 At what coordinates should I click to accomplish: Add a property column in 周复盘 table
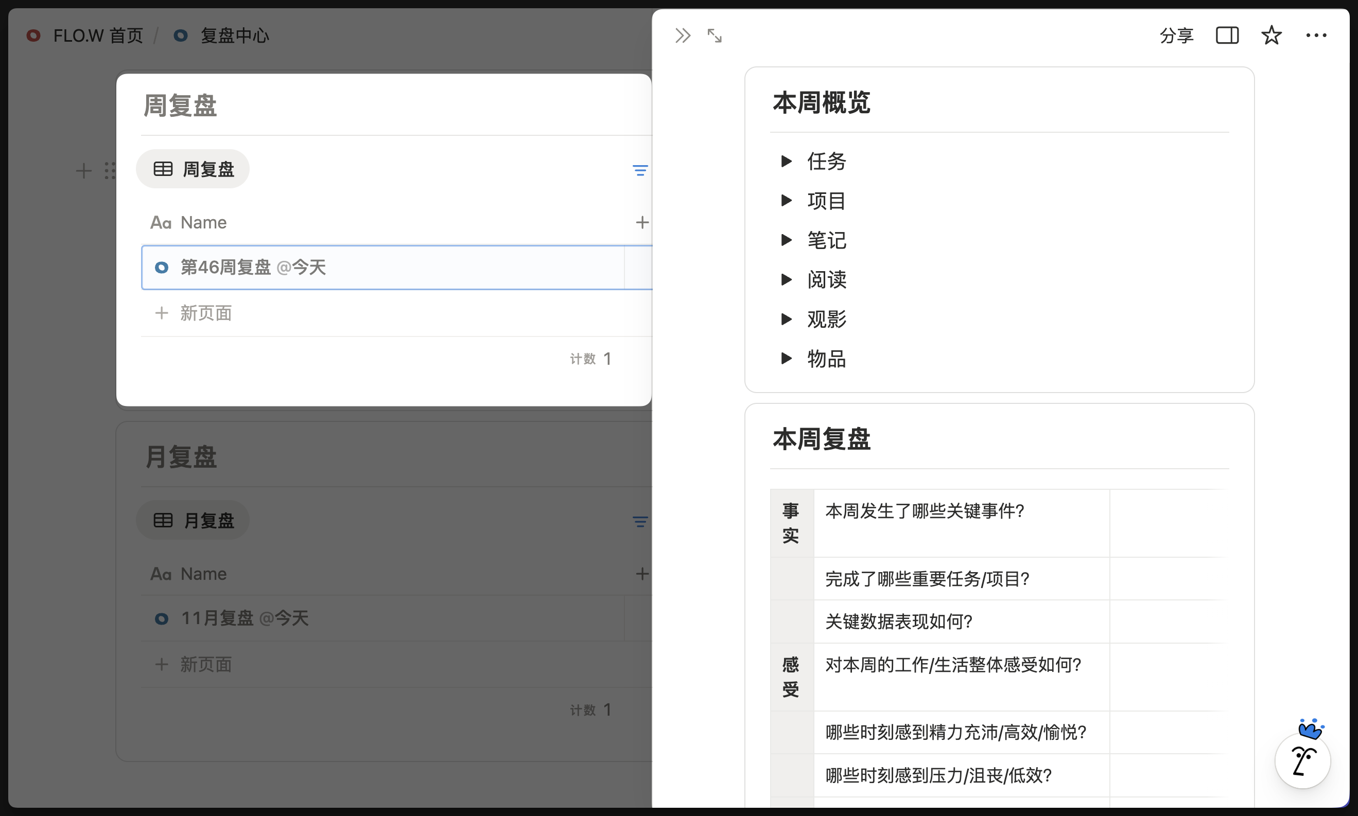click(642, 222)
